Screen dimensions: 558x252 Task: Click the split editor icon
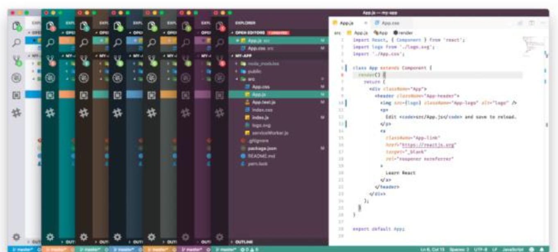[532, 23]
